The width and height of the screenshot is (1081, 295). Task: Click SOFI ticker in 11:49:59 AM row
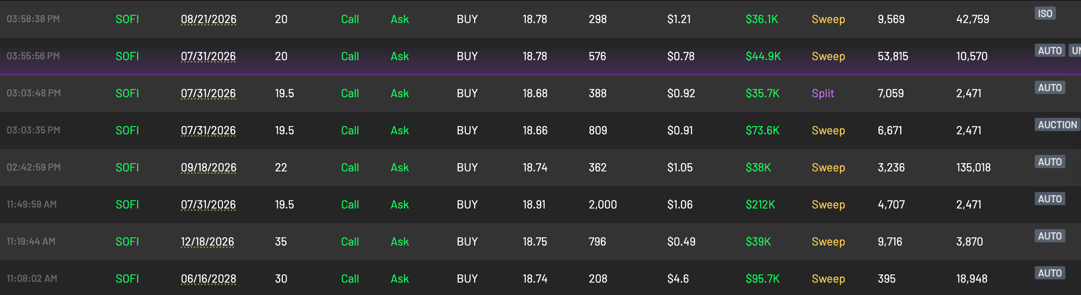[127, 205]
